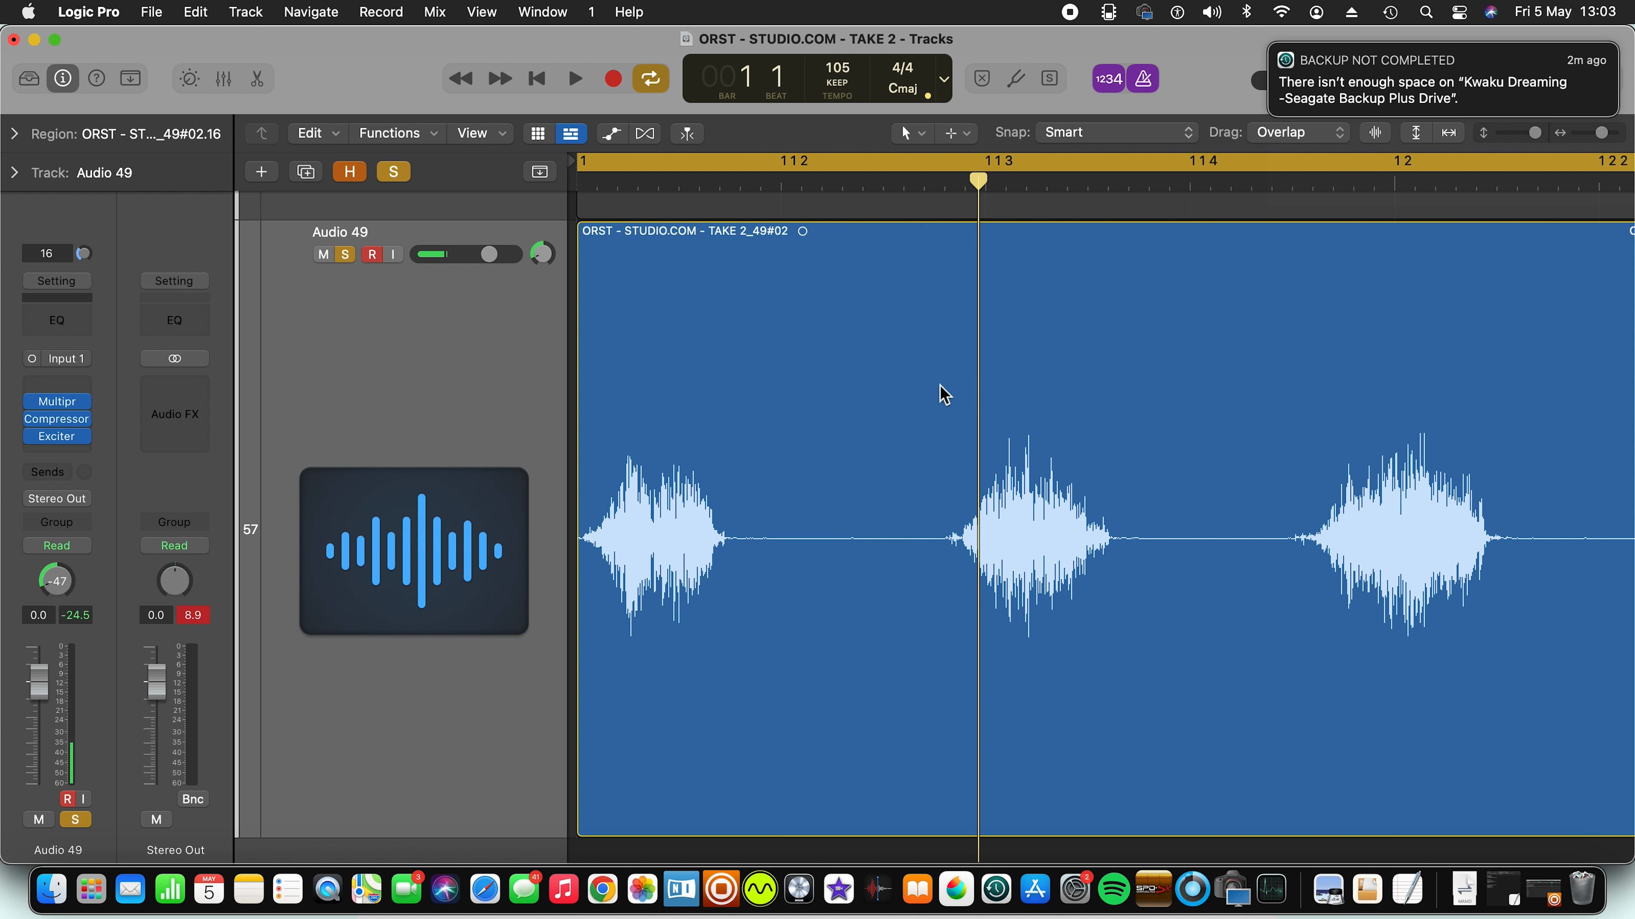Add new track with plus button
The image size is (1635, 919).
tap(261, 172)
